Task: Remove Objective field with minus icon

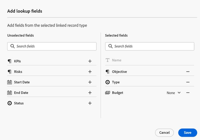Action: tap(188, 72)
